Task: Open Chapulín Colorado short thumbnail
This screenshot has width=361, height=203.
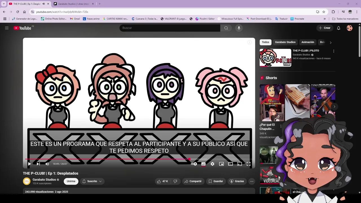Action: click(272, 103)
